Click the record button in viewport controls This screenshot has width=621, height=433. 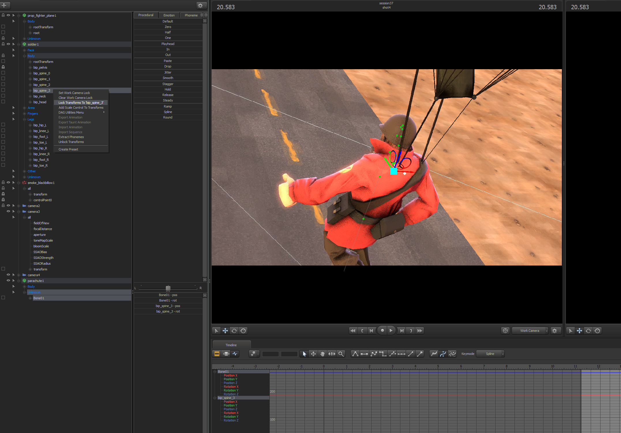[x=382, y=331]
